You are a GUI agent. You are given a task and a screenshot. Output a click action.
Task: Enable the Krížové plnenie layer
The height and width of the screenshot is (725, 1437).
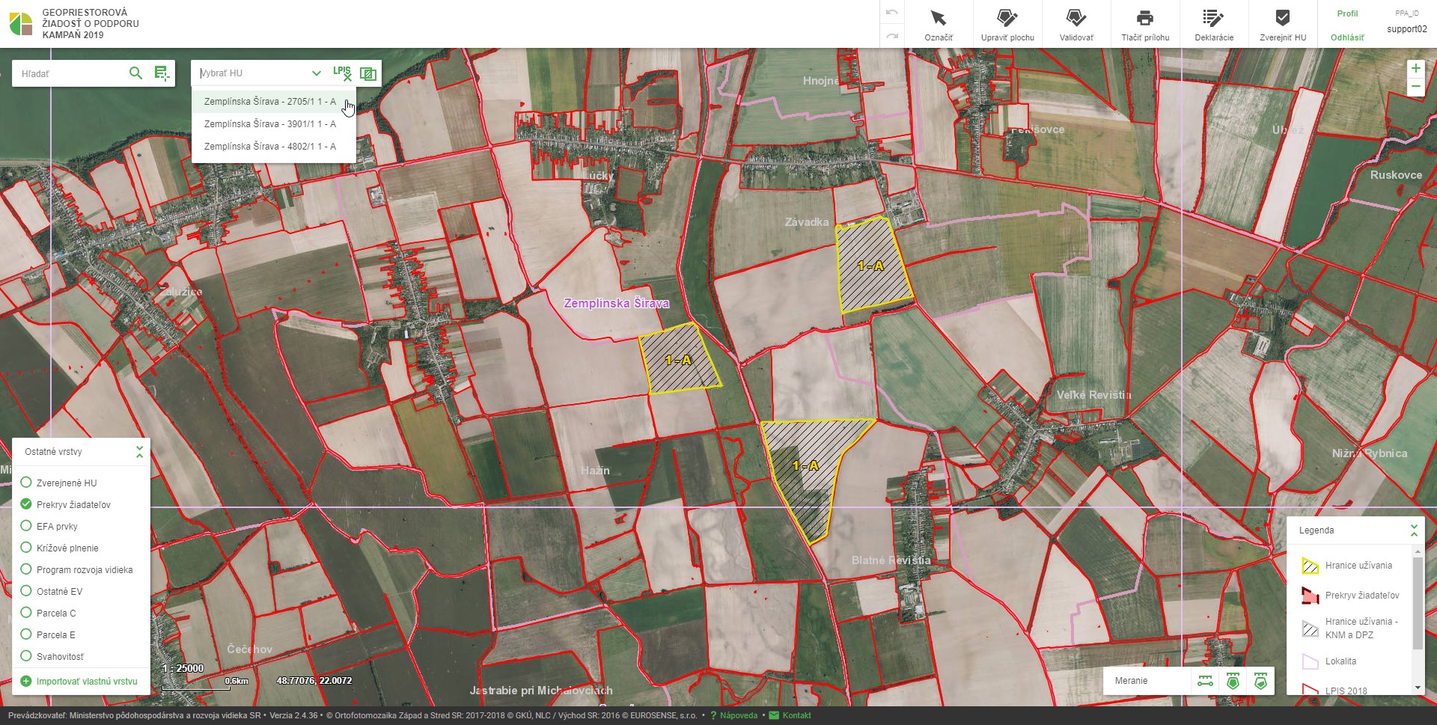tap(26, 548)
